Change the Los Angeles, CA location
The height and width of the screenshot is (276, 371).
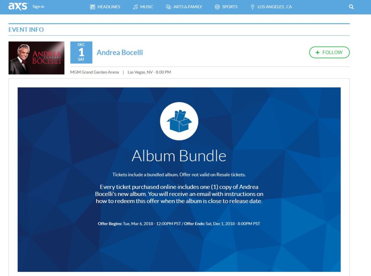pos(271,7)
